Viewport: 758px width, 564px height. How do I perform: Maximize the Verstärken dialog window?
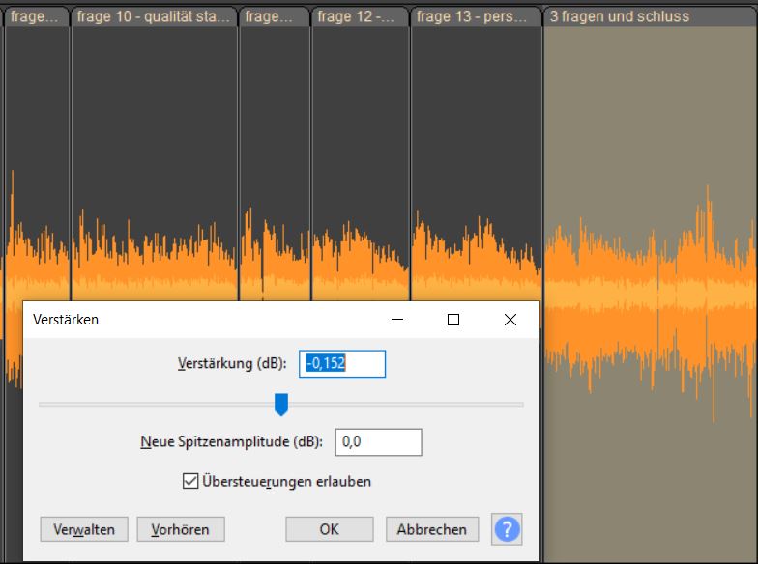coord(452,320)
